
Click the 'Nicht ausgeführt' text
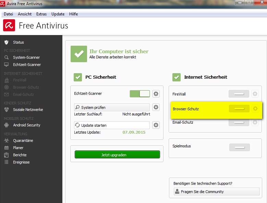136,114
